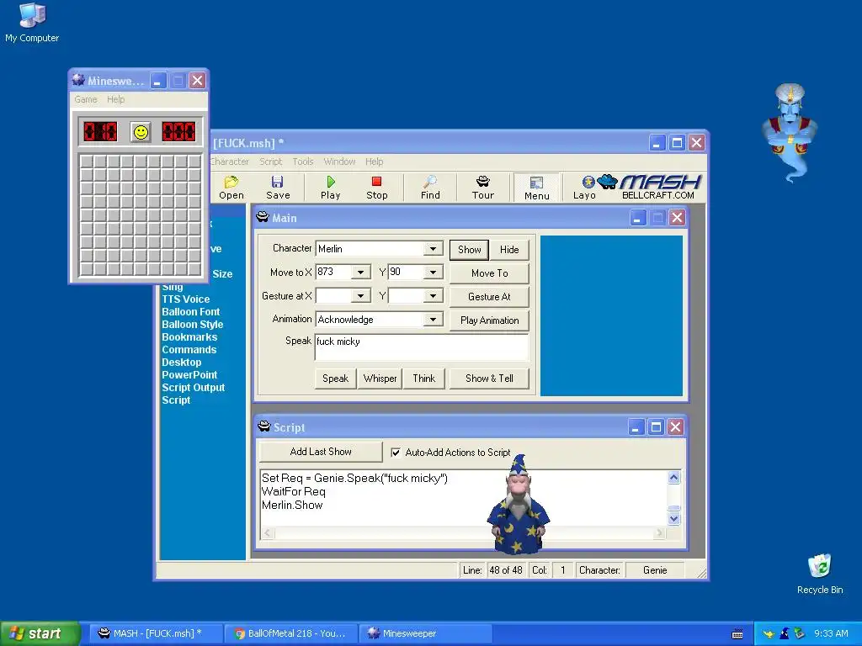
Task: Switch to Minesweeper in the taskbar
Action: (x=425, y=633)
